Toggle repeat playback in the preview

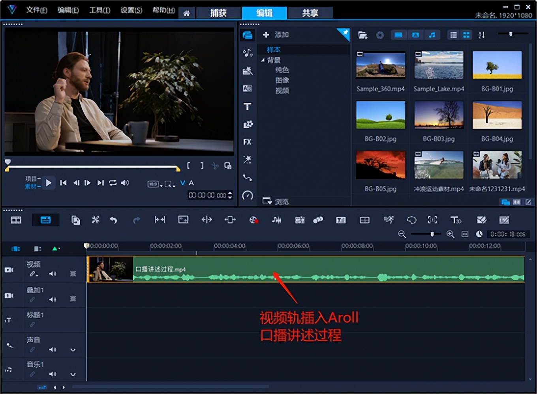113,183
